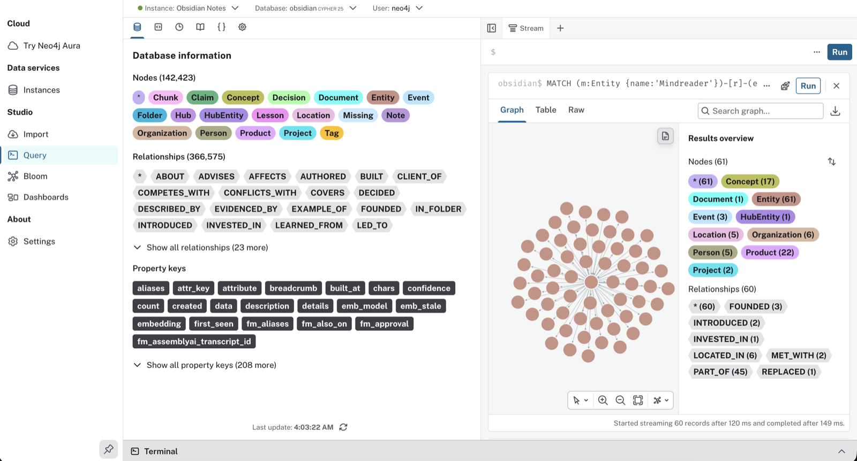This screenshot has height=461, width=857.
Task: Zoom in on the graph
Action: [x=603, y=400]
